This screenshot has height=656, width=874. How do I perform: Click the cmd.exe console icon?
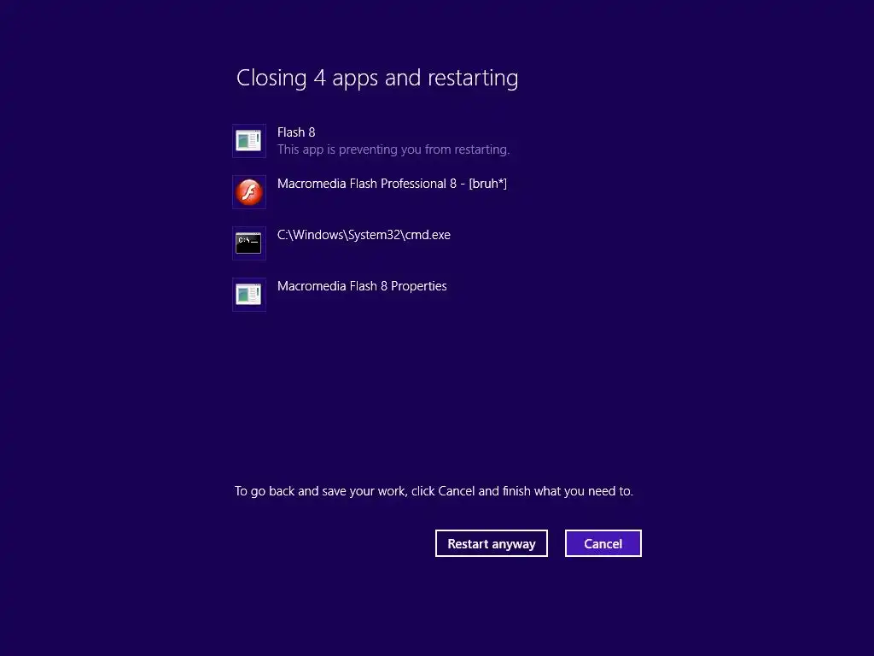click(248, 243)
